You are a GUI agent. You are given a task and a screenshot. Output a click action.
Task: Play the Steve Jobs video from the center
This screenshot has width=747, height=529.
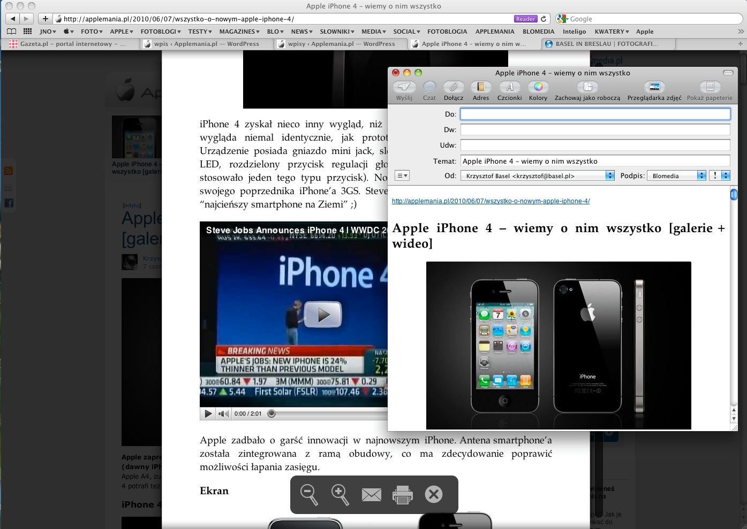pos(323,315)
